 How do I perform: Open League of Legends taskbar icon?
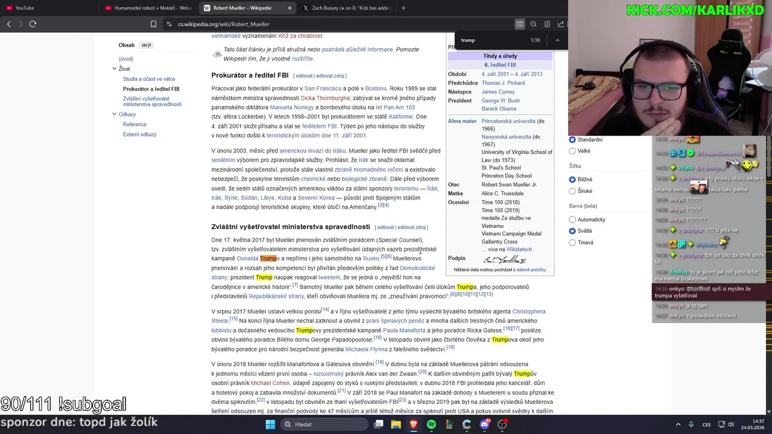[449, 424]
